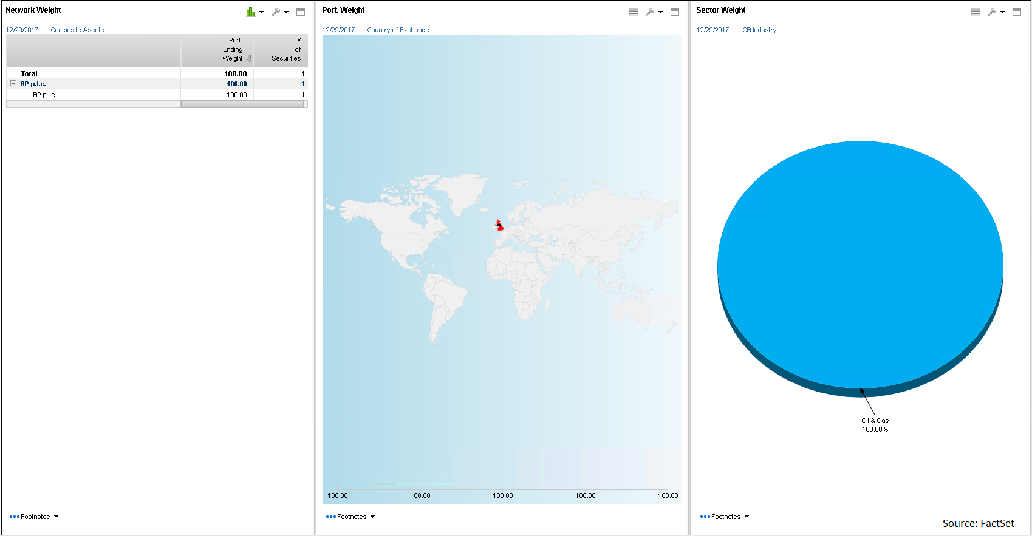Image resolution: width=1032 pixels, height=536 pixels.
Task: Click the wrench options icon in Network Weight
Action: 276,12
